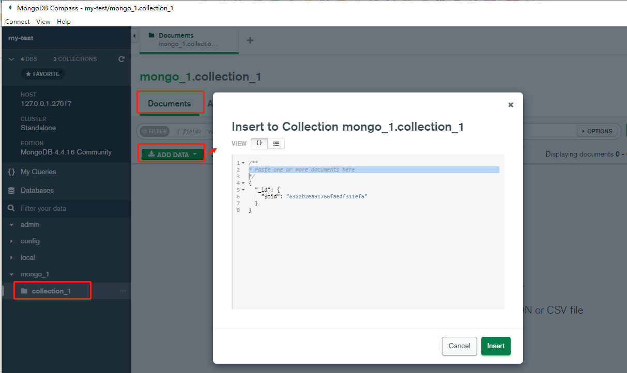The width and height of the screenshot is (627, 373).
Task: Close the Insert to Collection dialog
Action: (511, 104)
